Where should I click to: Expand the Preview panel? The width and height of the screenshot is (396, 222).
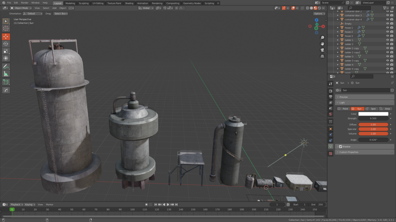coord(364,97)
